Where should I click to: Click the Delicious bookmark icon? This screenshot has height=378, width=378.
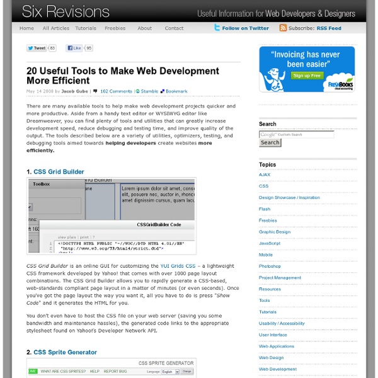163,91
